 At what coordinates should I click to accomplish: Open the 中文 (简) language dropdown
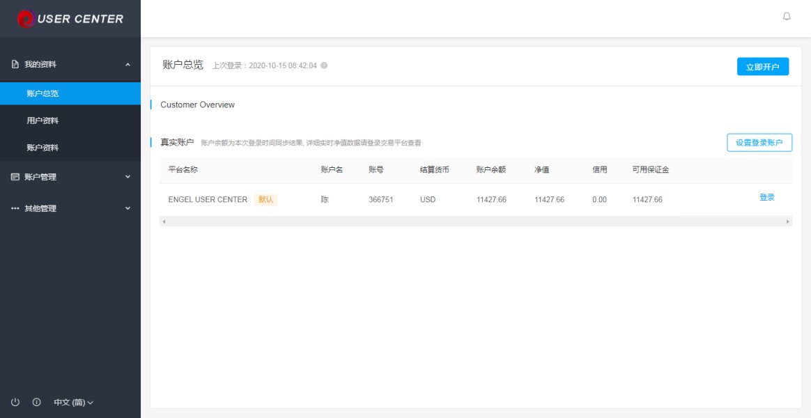pos(73,403)
